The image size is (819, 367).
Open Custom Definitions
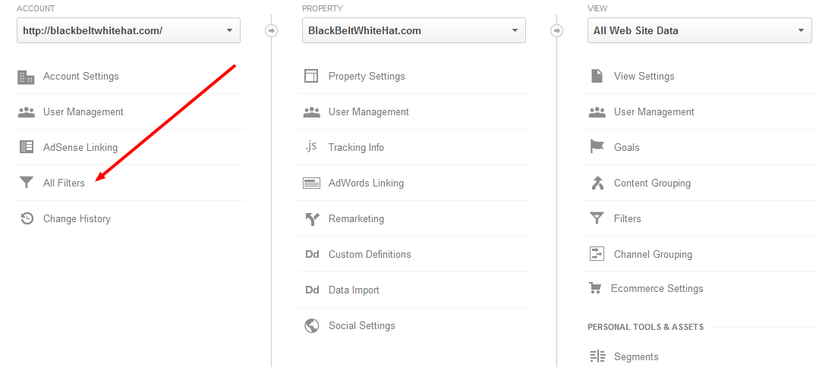click(370, 254)
